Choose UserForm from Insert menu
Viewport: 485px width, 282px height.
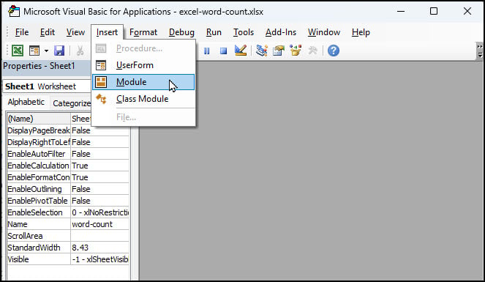tap(143, 65)
